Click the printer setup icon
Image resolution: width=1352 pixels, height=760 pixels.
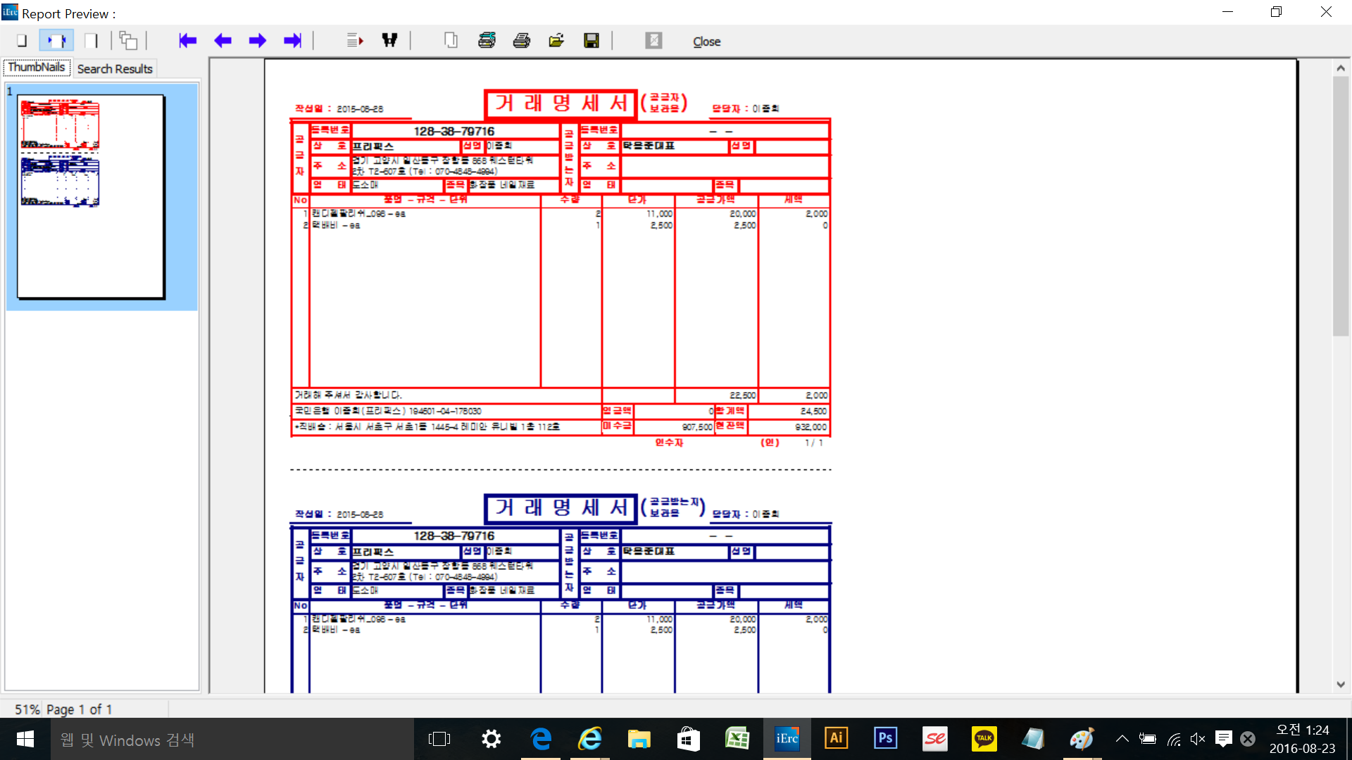(487, 41)
